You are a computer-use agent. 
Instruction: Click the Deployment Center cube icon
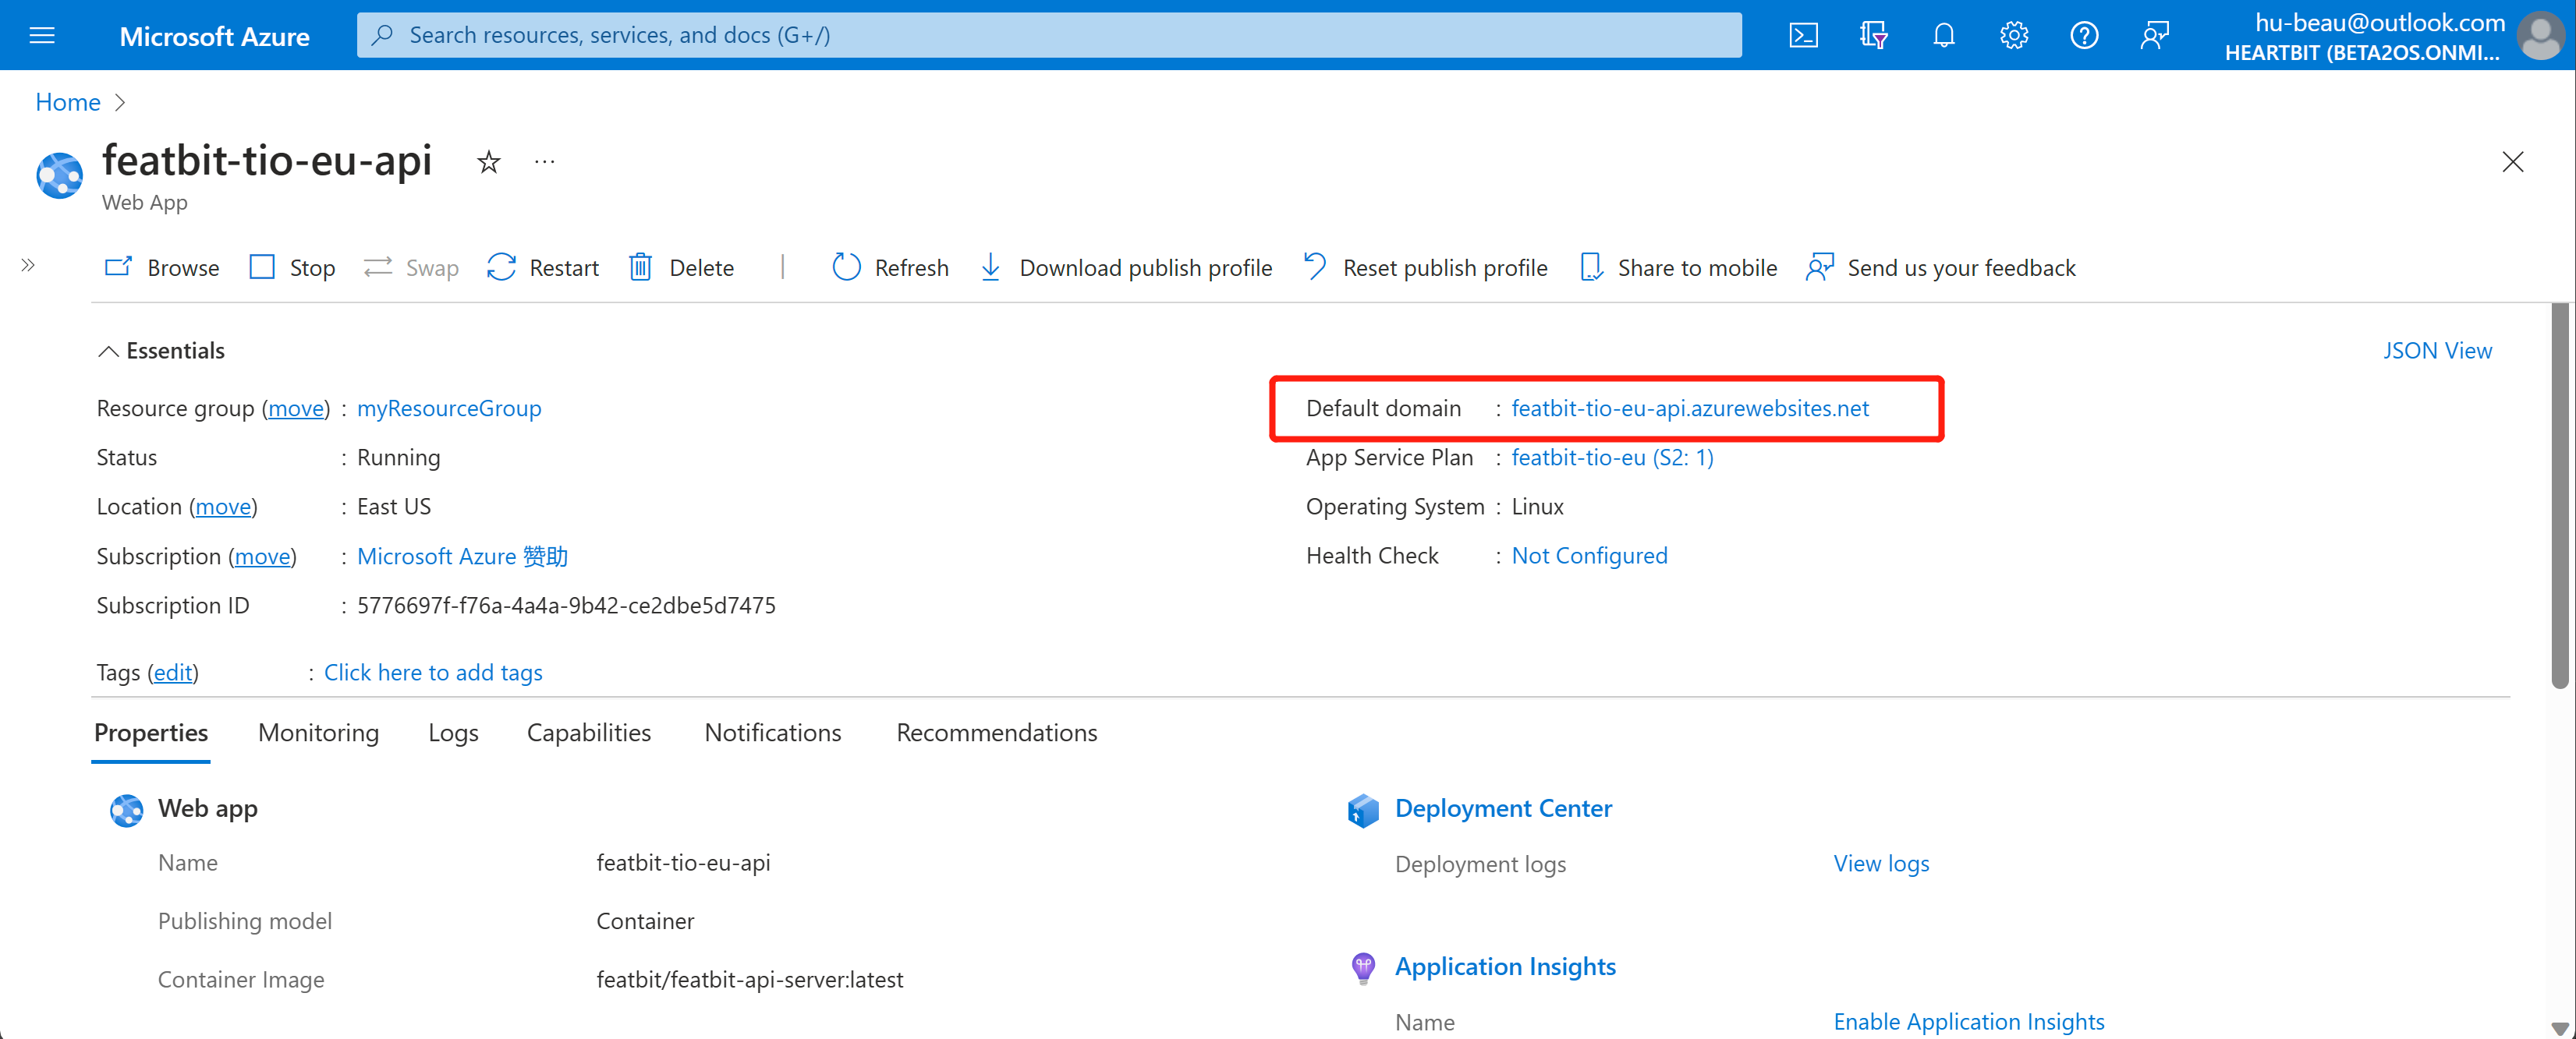1362,810
